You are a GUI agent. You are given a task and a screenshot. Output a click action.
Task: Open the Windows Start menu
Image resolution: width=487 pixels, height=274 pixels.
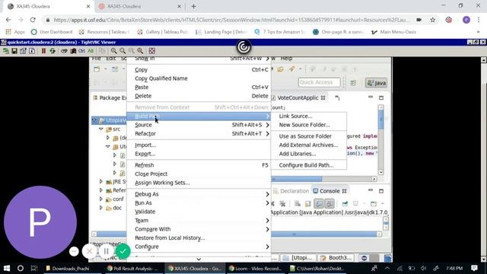click(7, 268)
